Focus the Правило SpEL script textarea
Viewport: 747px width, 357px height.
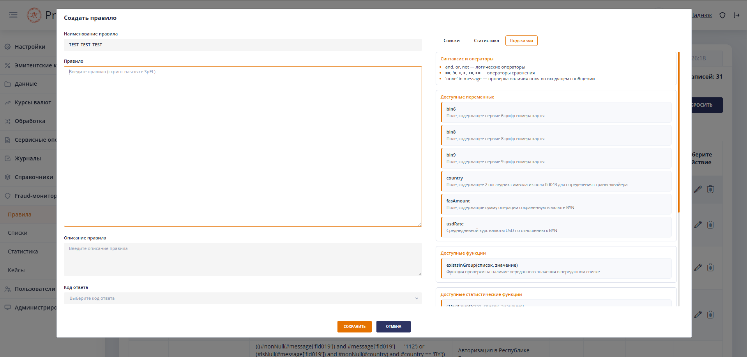pos(242,146)
